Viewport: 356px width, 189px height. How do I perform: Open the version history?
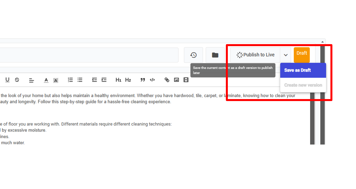click(193, 55)
